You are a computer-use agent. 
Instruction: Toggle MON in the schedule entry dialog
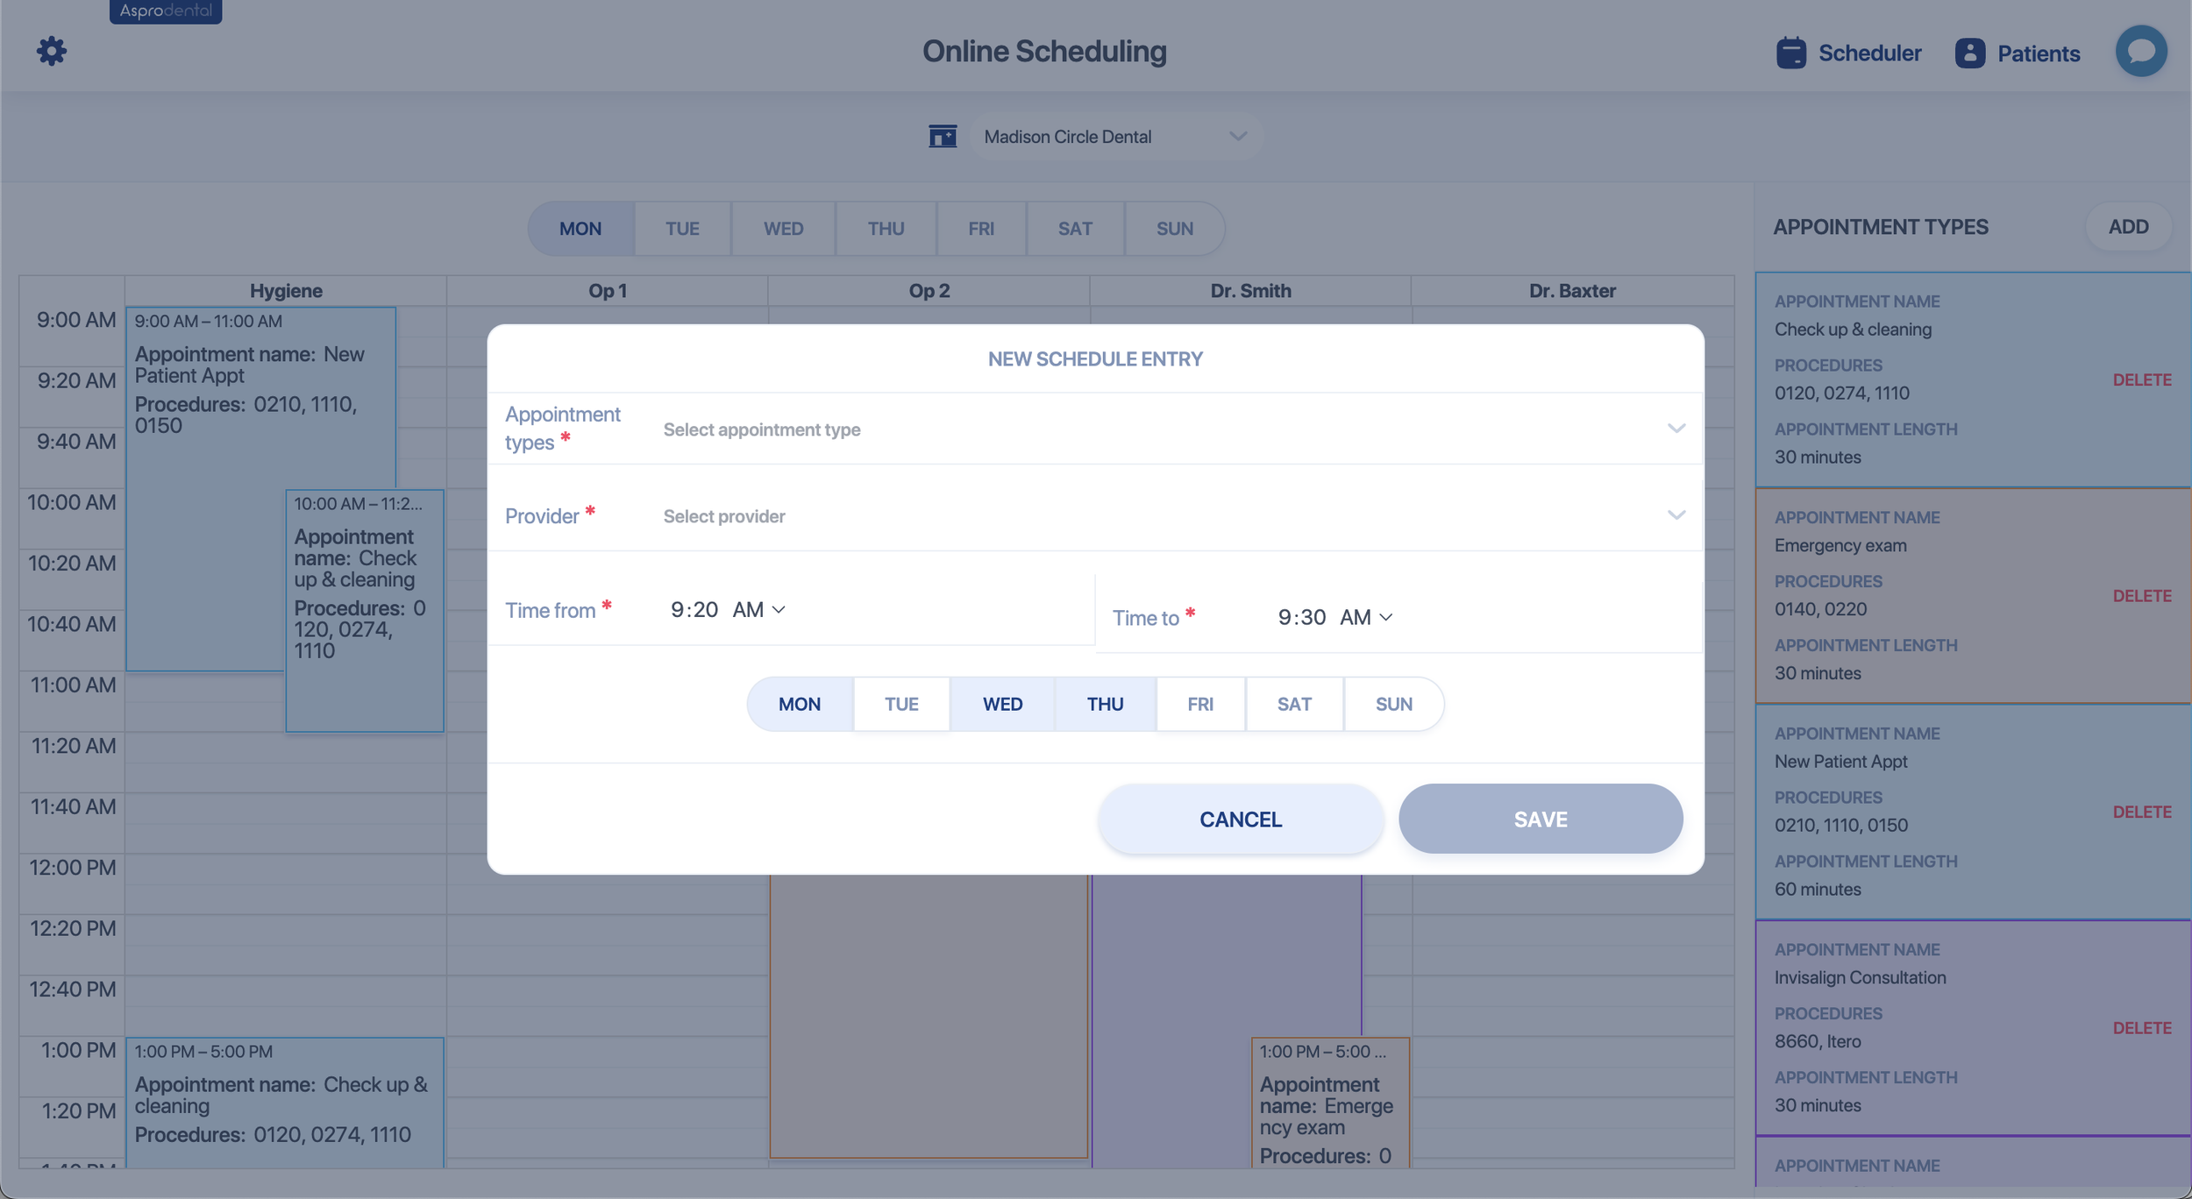pyautogui.click(x=799, y=704)
